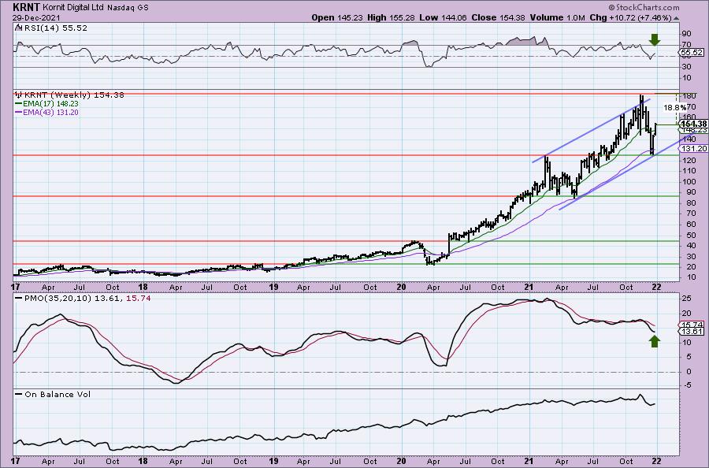
Task: Click the Low 144.06 value
Action: click(x=444, y=17)
